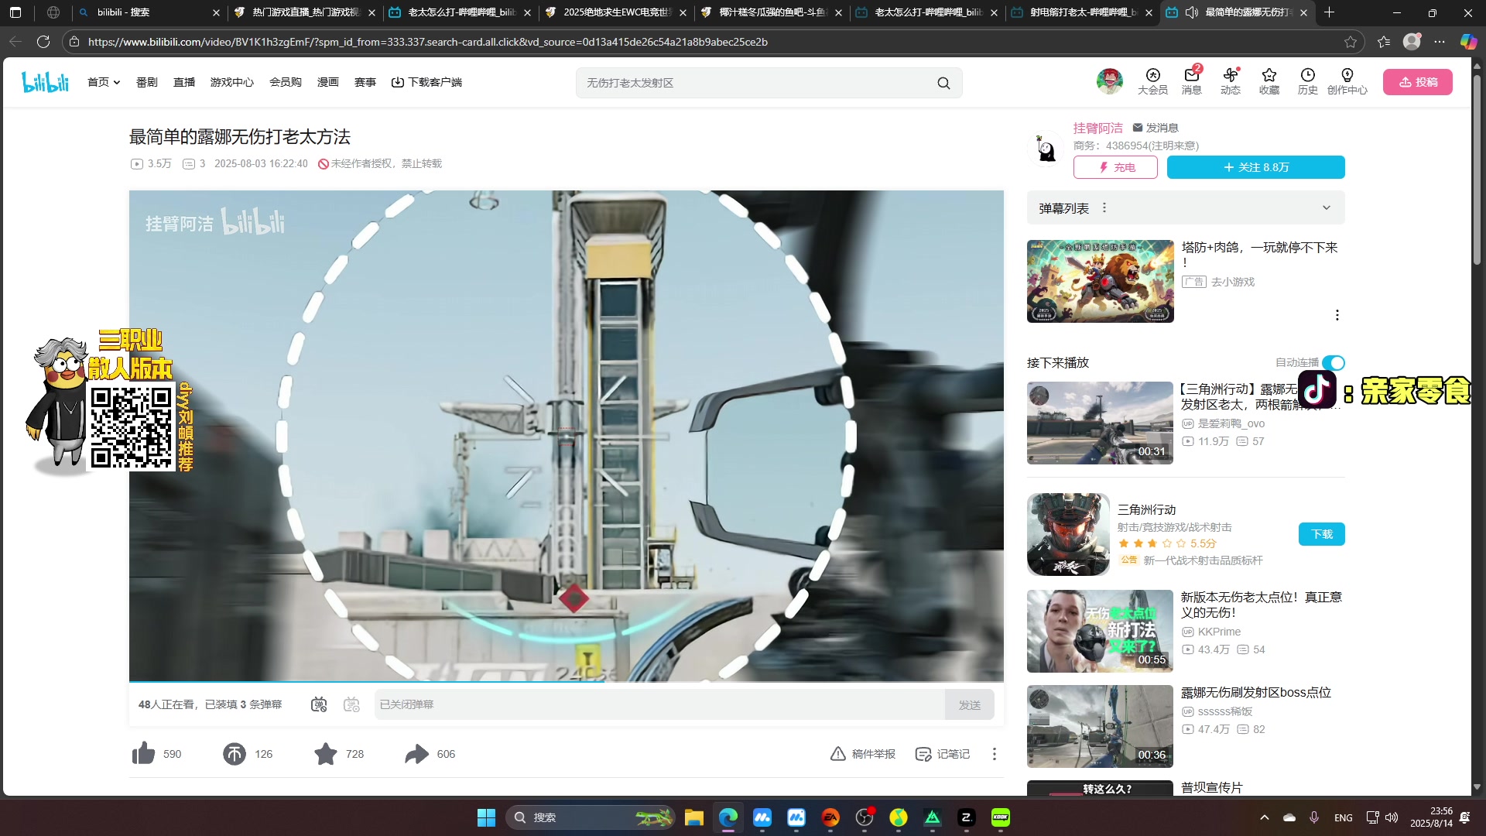
Task: Open Edge Copilot icon
Action: [1467, 42]
